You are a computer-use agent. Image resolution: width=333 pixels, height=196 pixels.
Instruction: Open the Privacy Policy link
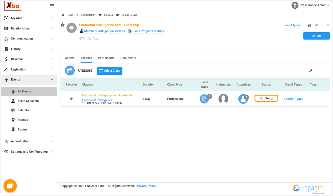[147, 186]
